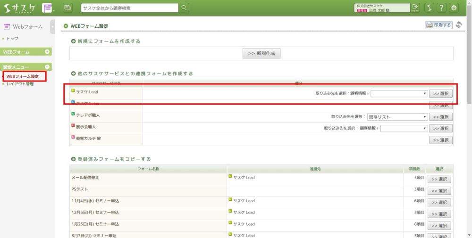Viewport: 472px width, 238px height.
Task: Click the サスケ Lead icon in 11月4日(水) row
Action: click(x=230, y=199)
